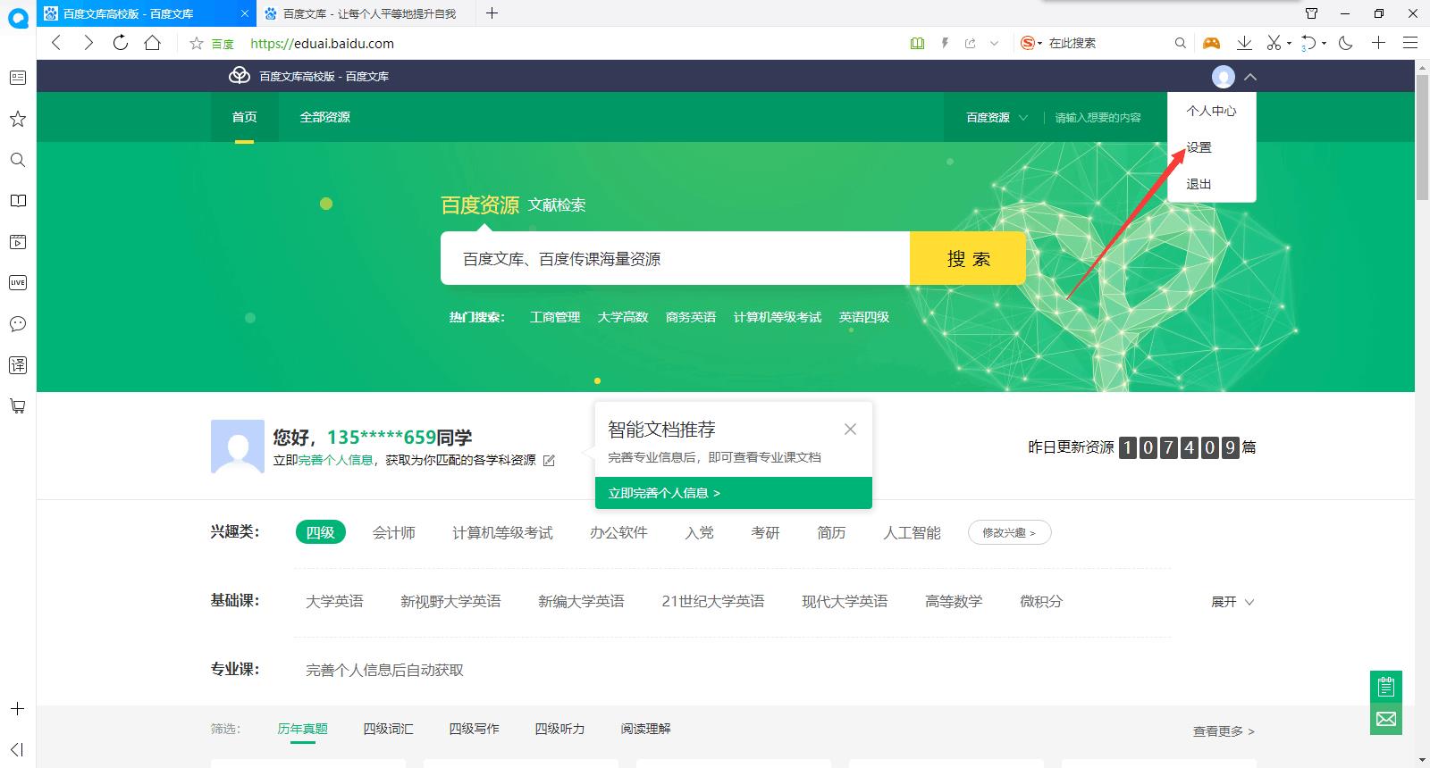Open the translate icon in left sidebar
The image size is (1430, 768).
[x=17, y=365]
